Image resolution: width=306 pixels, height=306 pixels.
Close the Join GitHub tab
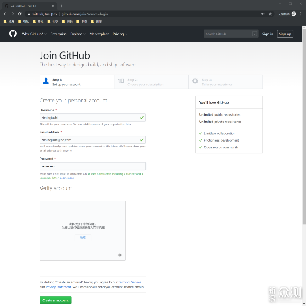(53, 6)
